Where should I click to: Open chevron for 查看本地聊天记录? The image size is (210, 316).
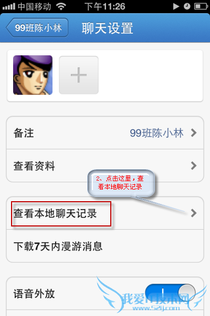194,213
